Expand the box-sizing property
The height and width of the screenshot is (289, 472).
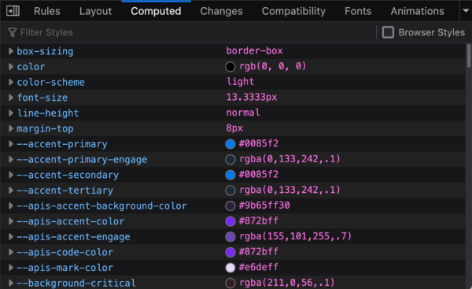tap(11, 51)
